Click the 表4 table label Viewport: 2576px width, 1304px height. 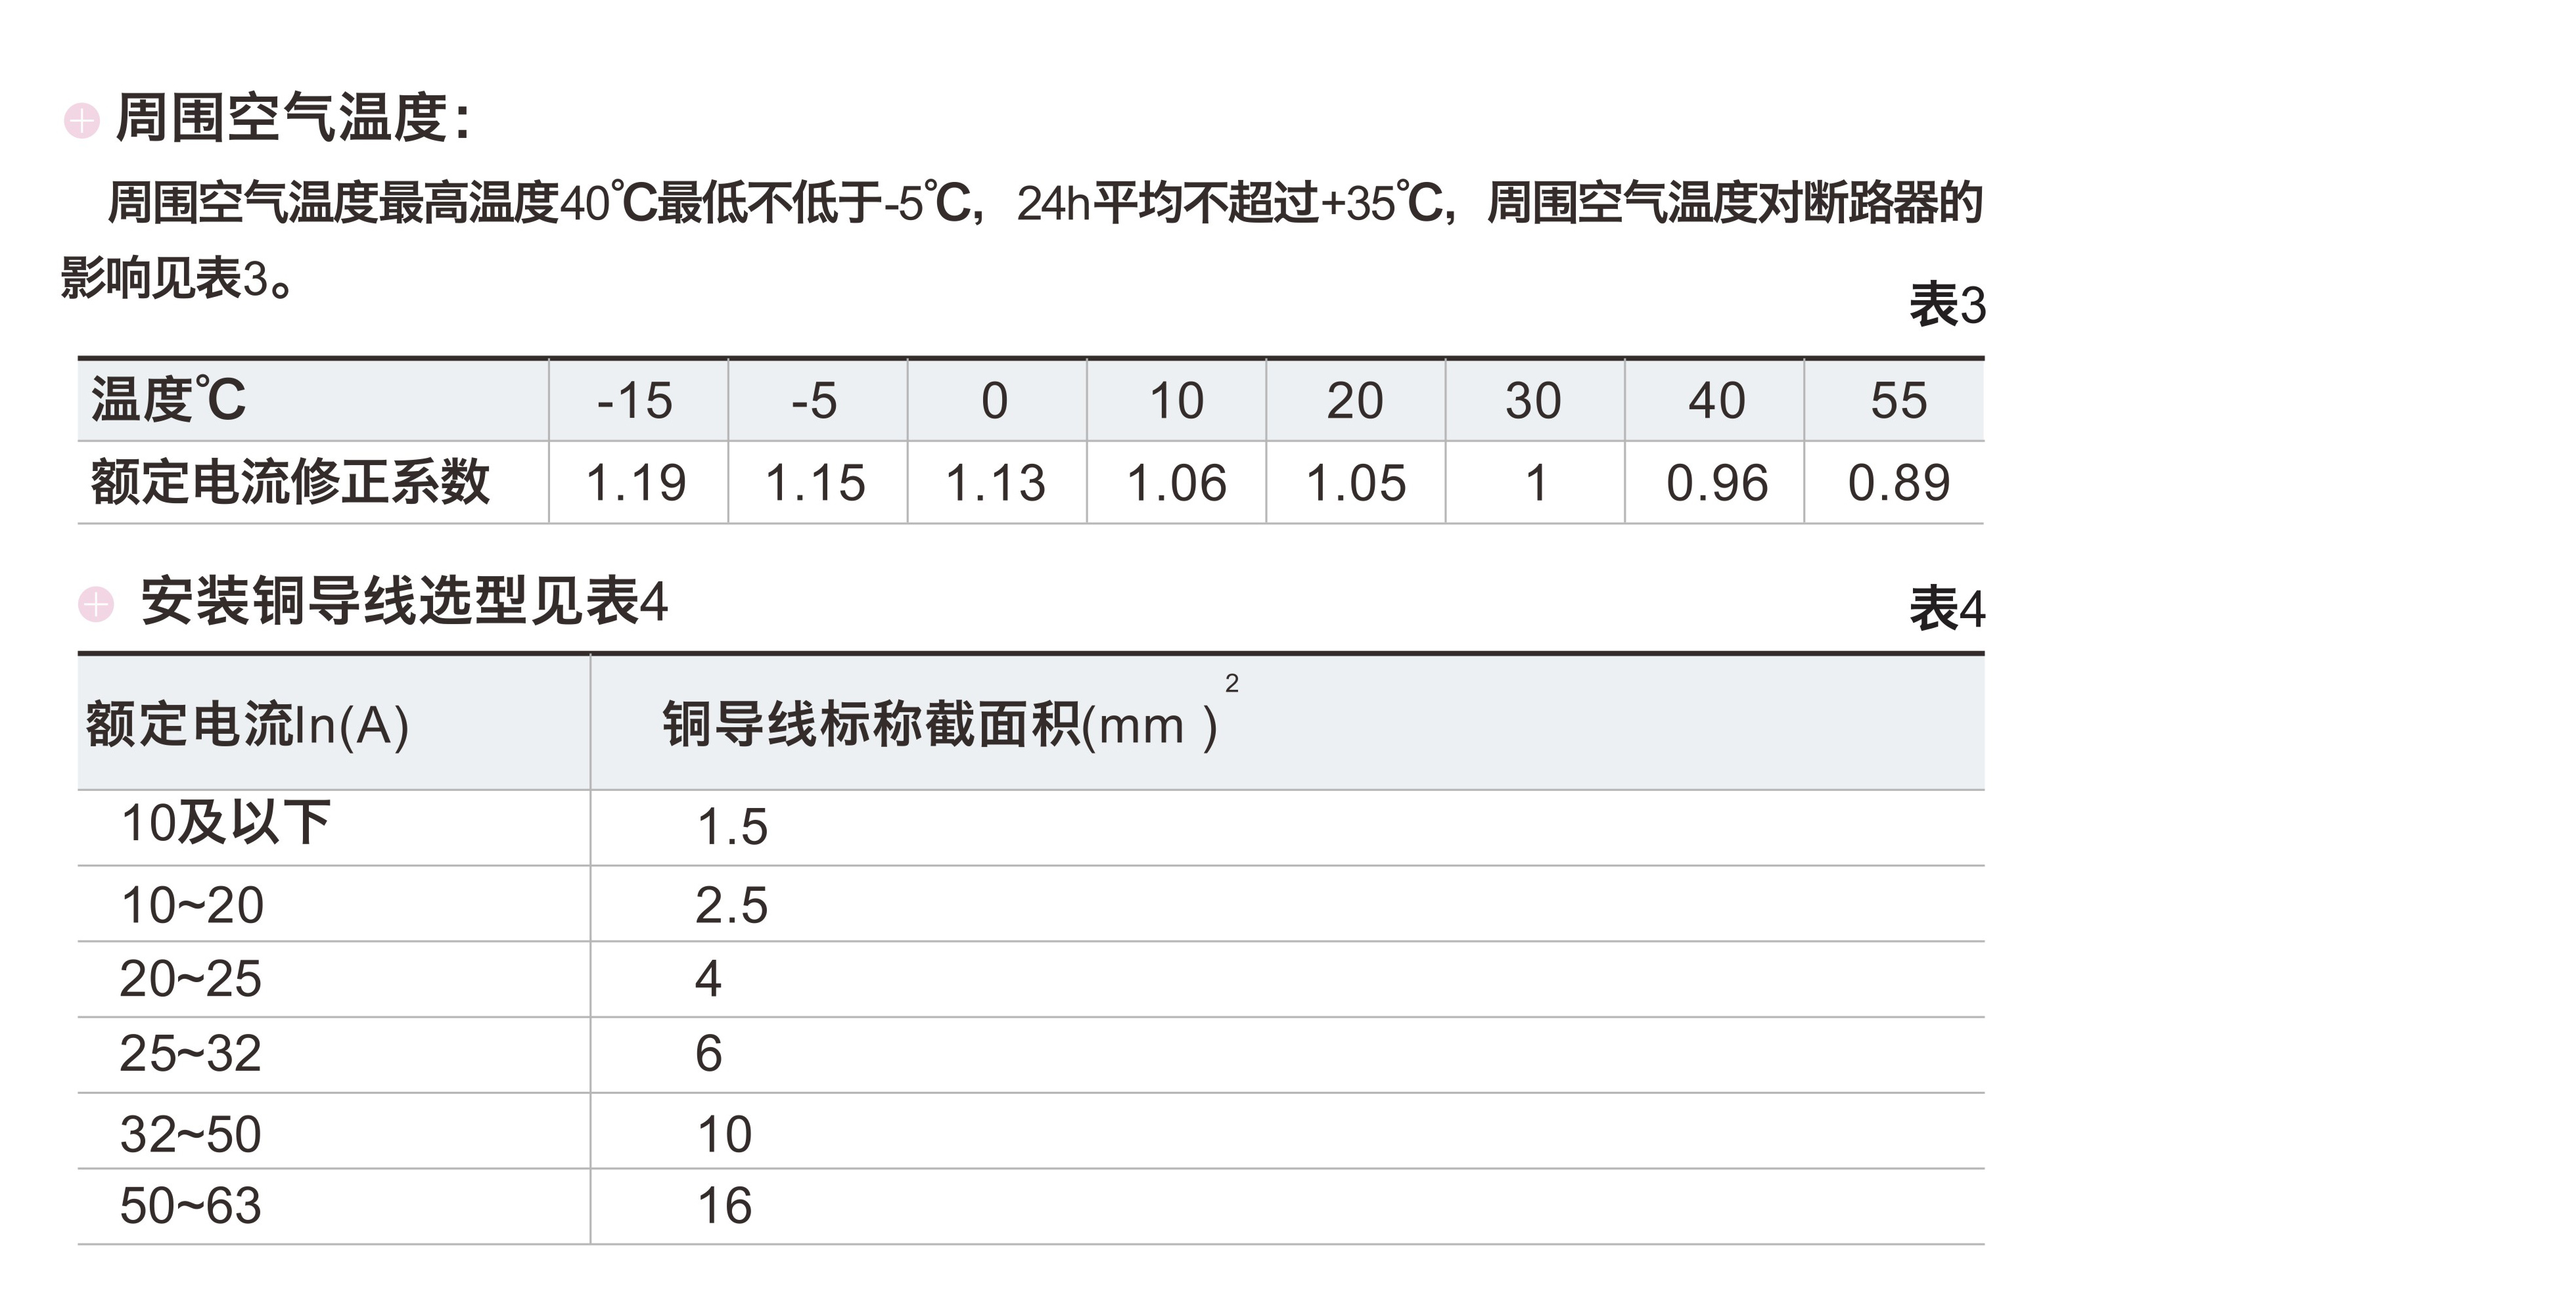click(1946, 609)
